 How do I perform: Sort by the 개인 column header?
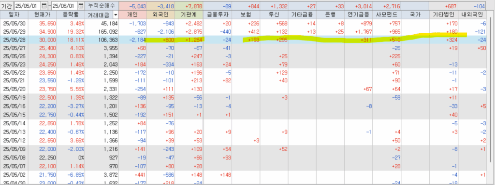[132, 14]
